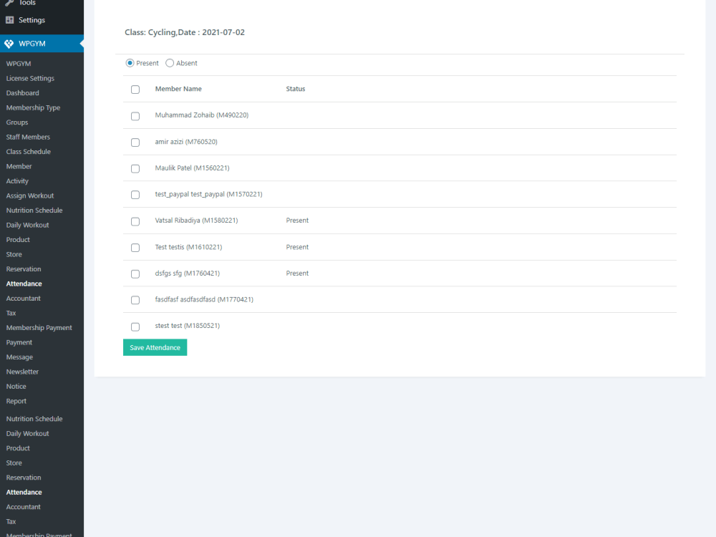716x537 pixels.
Task: Click Present status in Test testis row
Action: (x=297, y=247)
